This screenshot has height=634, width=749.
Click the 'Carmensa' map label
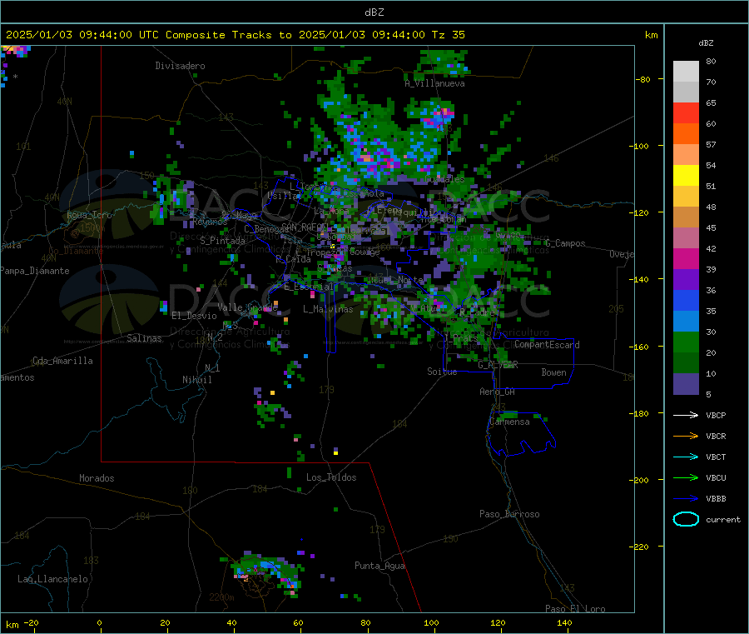click(509, 422)
